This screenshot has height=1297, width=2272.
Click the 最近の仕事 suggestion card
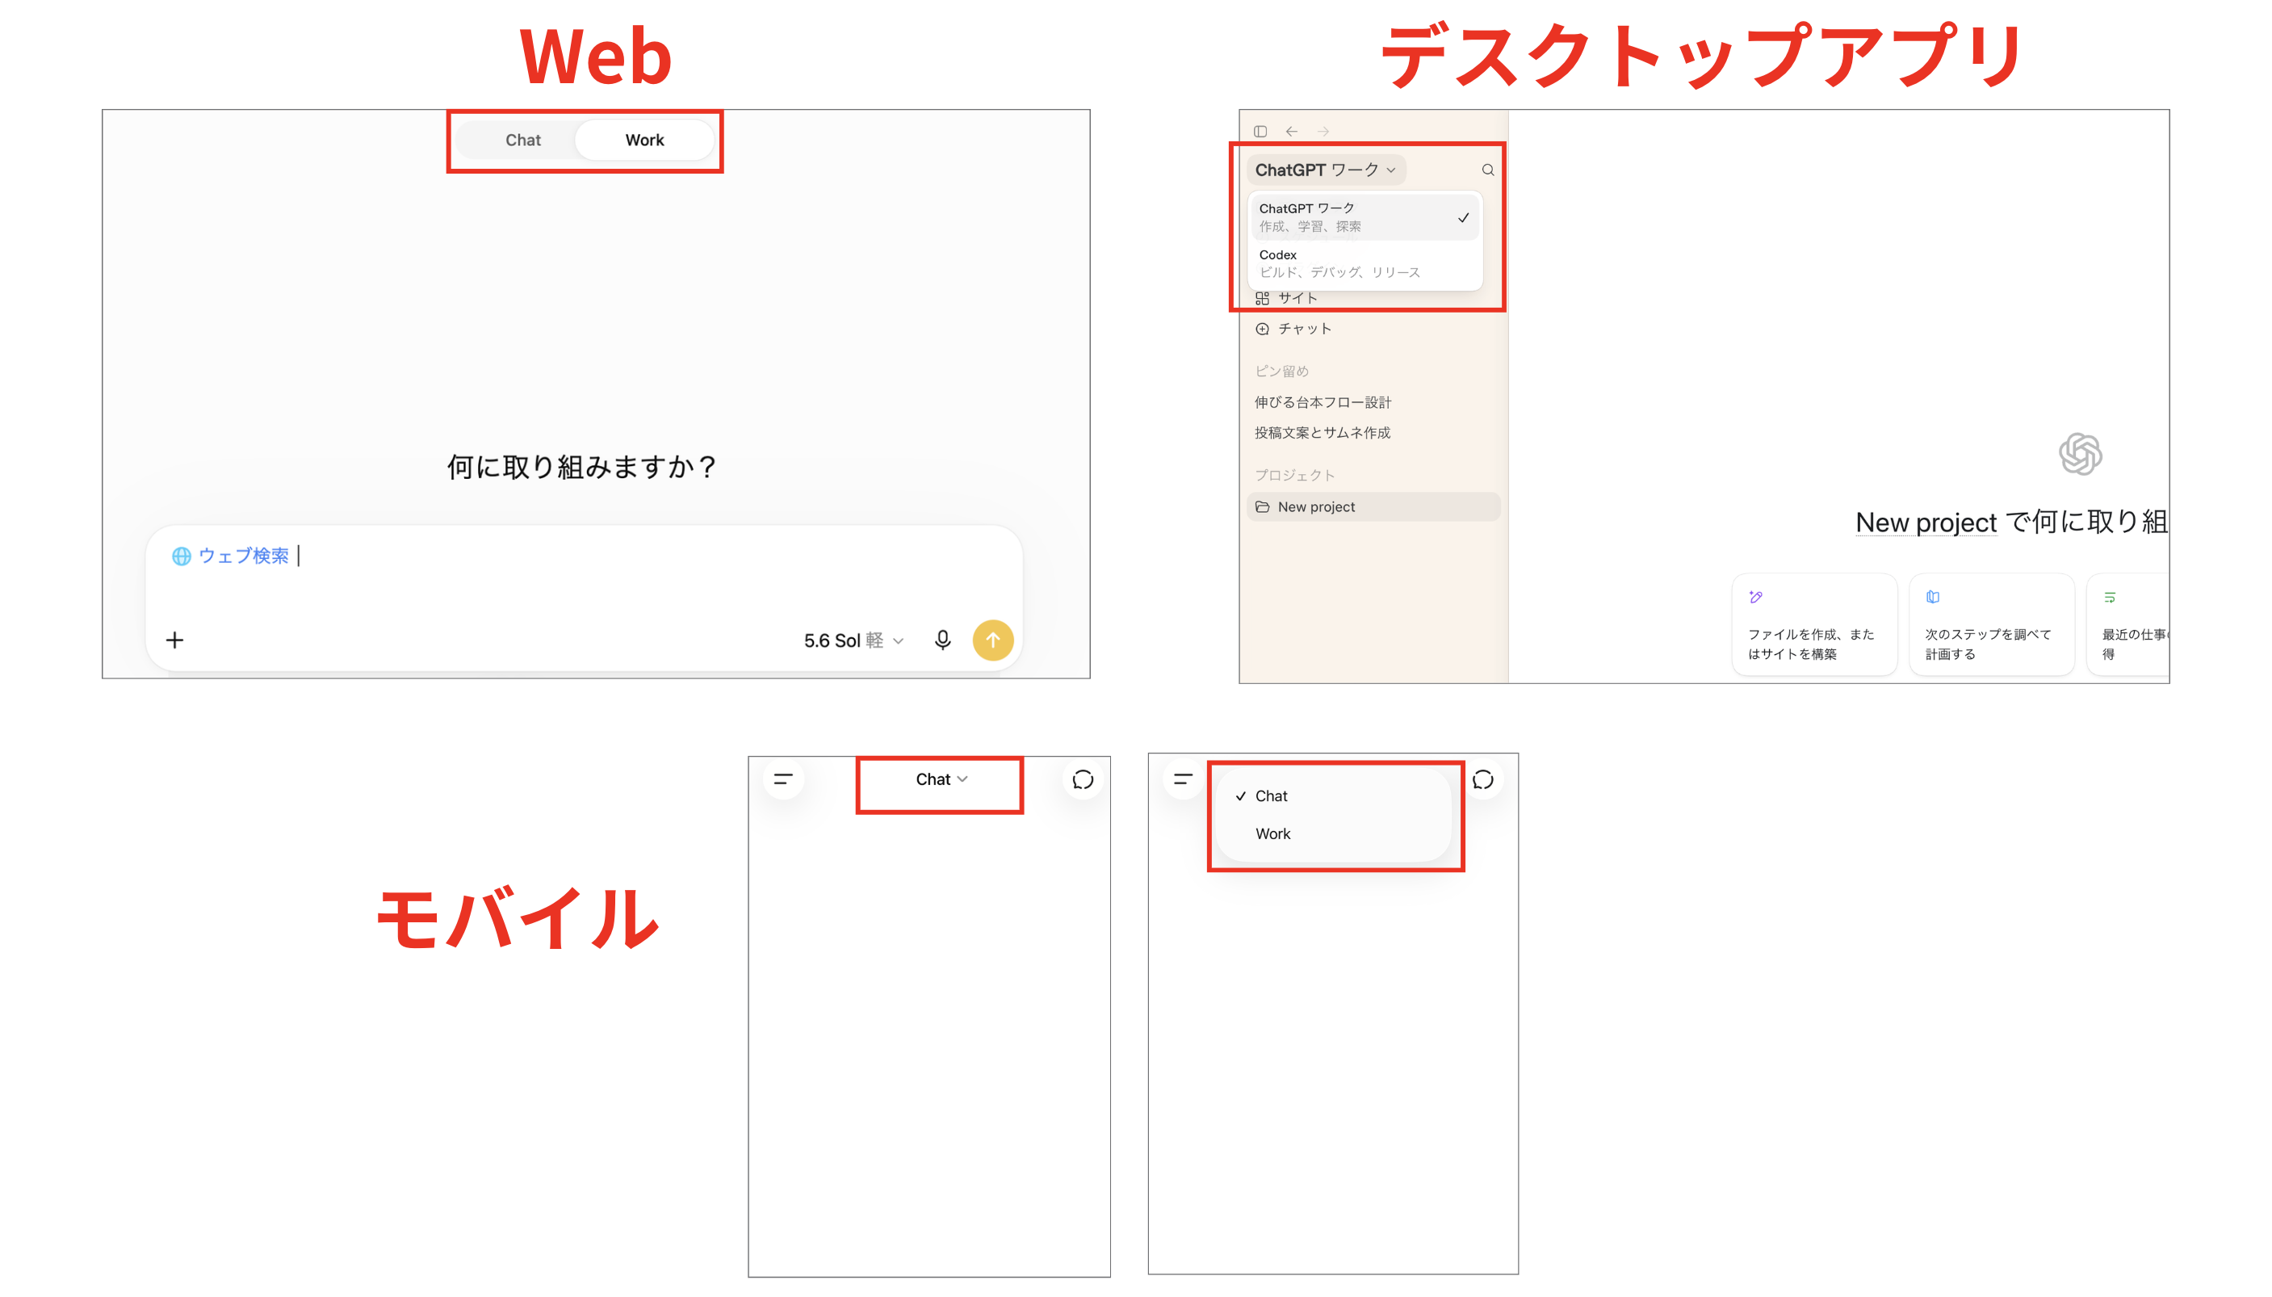2127,624
